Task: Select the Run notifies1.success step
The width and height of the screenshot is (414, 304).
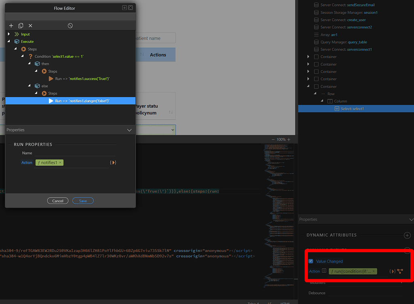Action: 82,79
